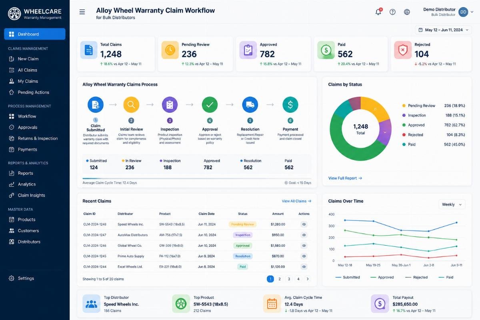Click the Pending Review clock icon
Screen dimensions: 480x320
170,50
